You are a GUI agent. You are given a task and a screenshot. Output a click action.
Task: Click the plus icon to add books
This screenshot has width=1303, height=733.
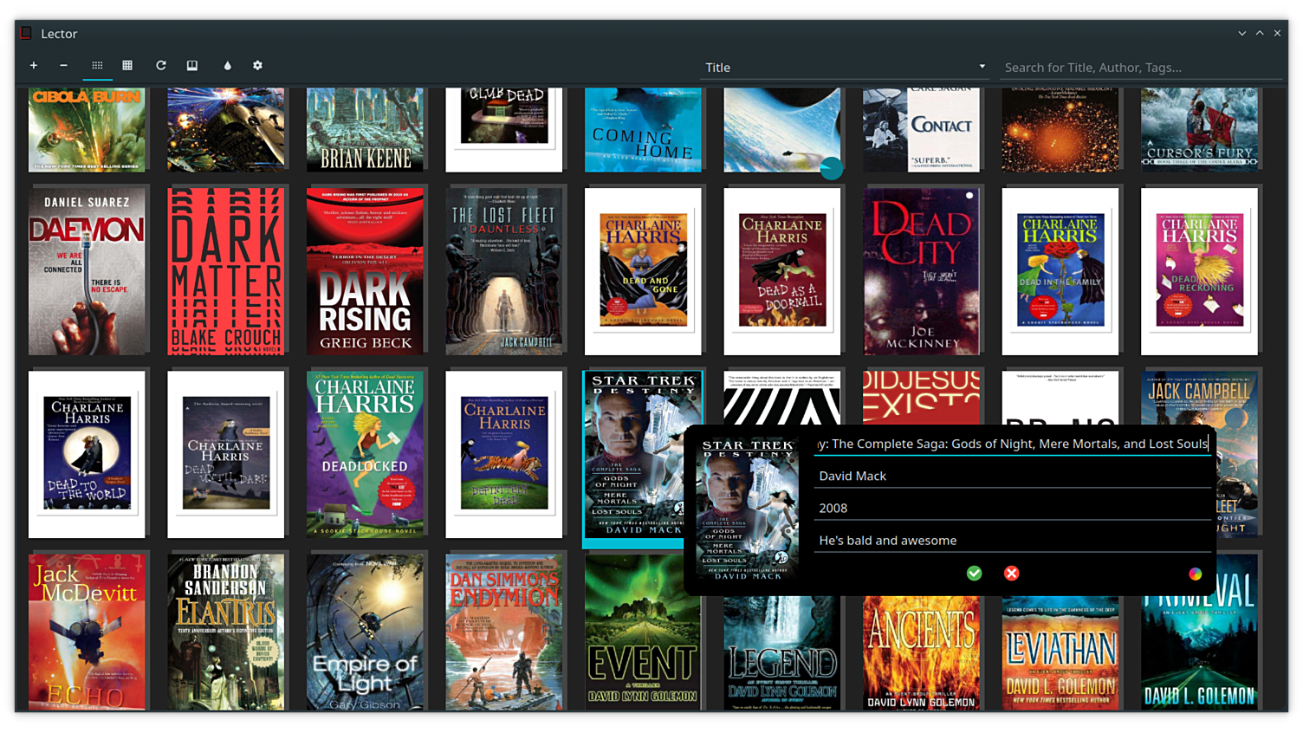point(34,66)
